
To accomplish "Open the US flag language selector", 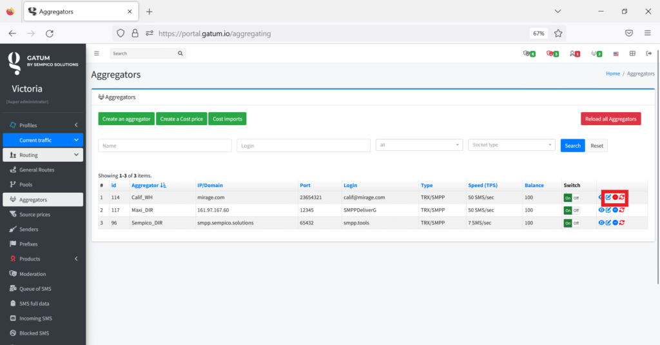I will coord(616,54).
